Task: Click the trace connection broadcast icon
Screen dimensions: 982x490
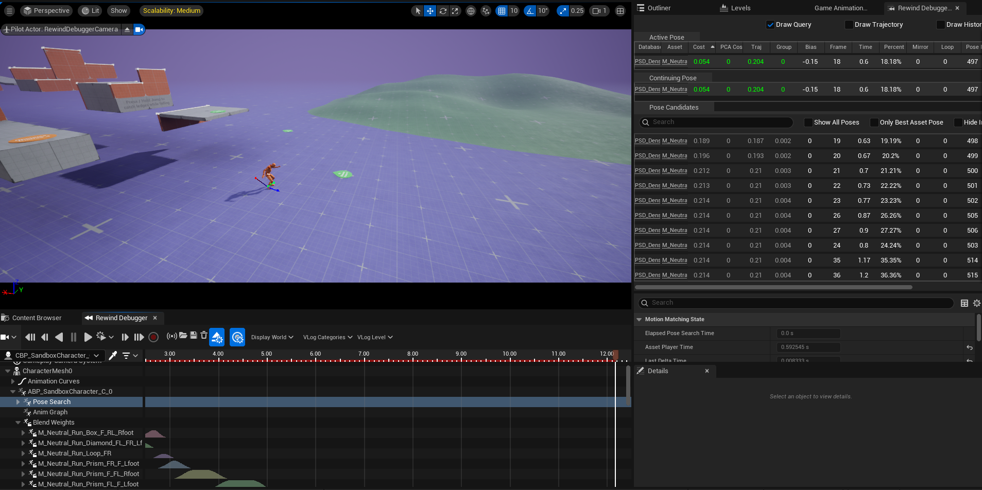Action: 172,336
